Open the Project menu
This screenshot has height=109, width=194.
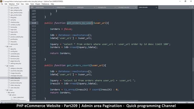(x=38, y=4)
